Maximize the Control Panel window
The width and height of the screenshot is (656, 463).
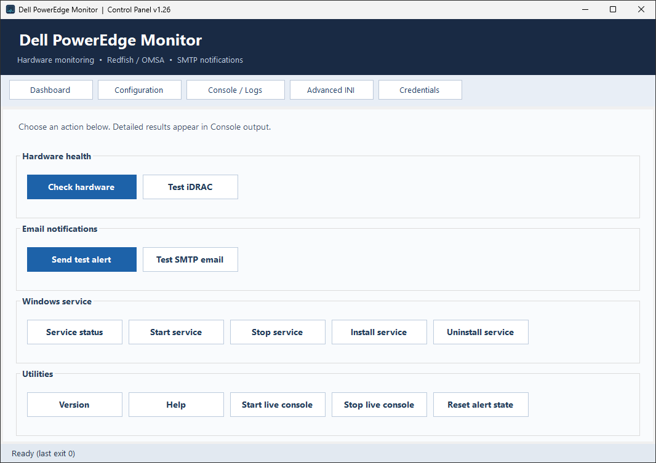pyautogui.click(x=613, y=9)
